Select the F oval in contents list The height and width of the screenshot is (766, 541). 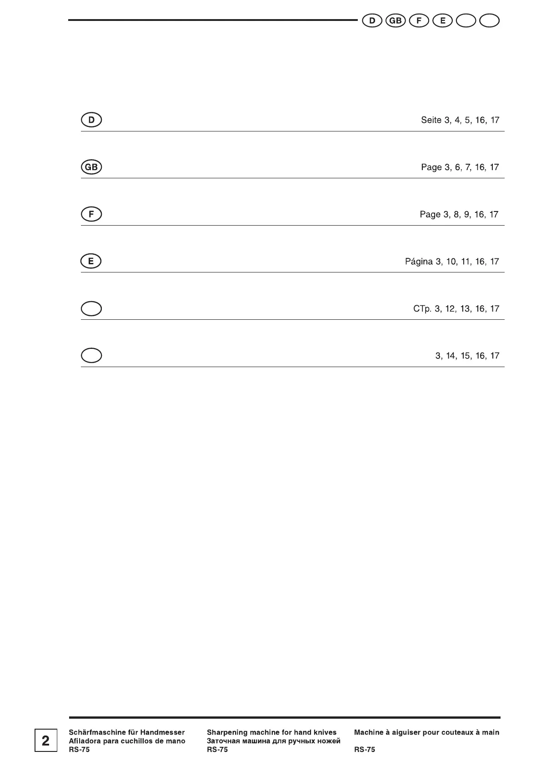(x=91, y=214)
